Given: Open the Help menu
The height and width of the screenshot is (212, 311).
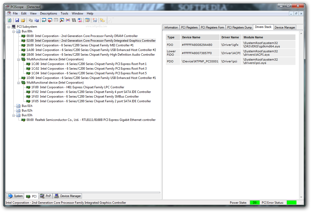Looking at the screenshot, I should pyautogui.click(x=90, y=13).
